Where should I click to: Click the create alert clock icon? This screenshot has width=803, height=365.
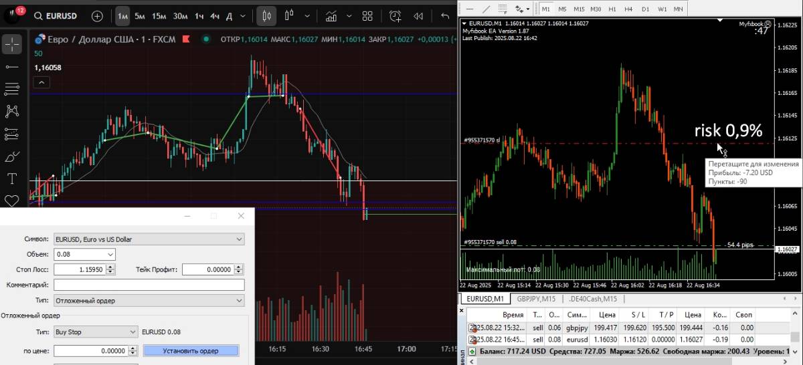395,16
